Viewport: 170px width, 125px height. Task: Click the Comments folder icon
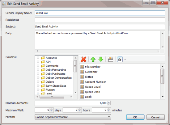click(x=43, y=66)
